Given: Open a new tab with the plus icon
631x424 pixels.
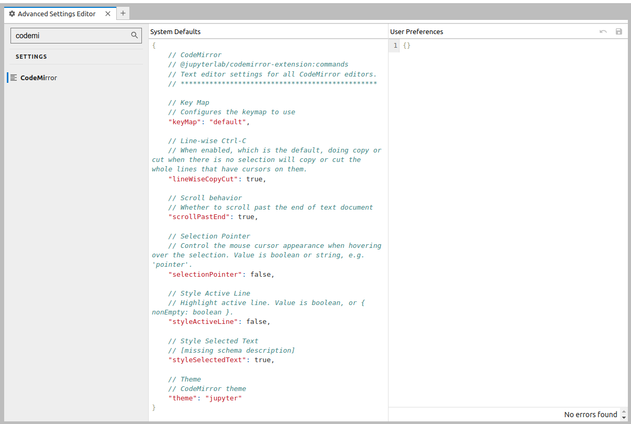Looking at the screenshot, I should tap(123, 13).
